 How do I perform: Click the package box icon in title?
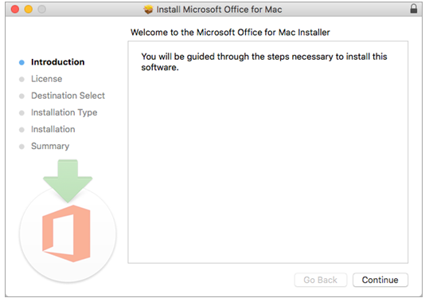pyautogui.click(x=148, y=10)
